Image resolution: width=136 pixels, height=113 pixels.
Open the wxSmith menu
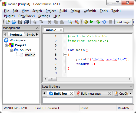pos(90,11)
